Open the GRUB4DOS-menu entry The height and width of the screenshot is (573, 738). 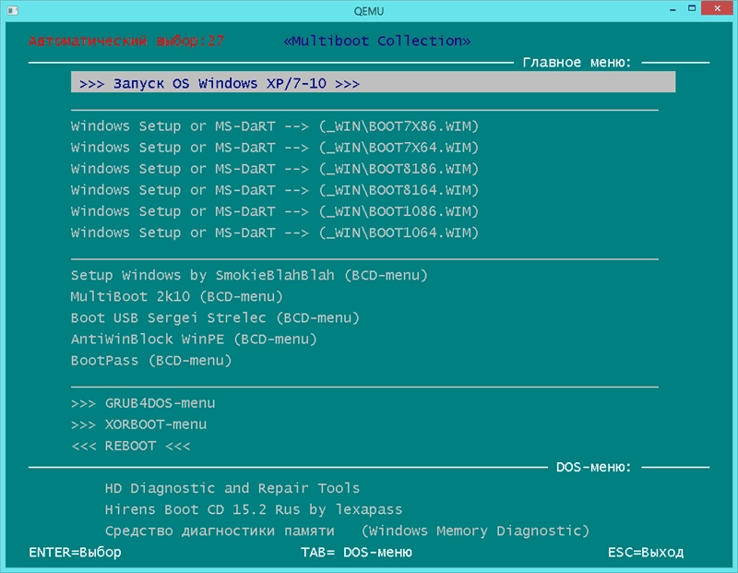pyautogui.click(x=143, y=403)
